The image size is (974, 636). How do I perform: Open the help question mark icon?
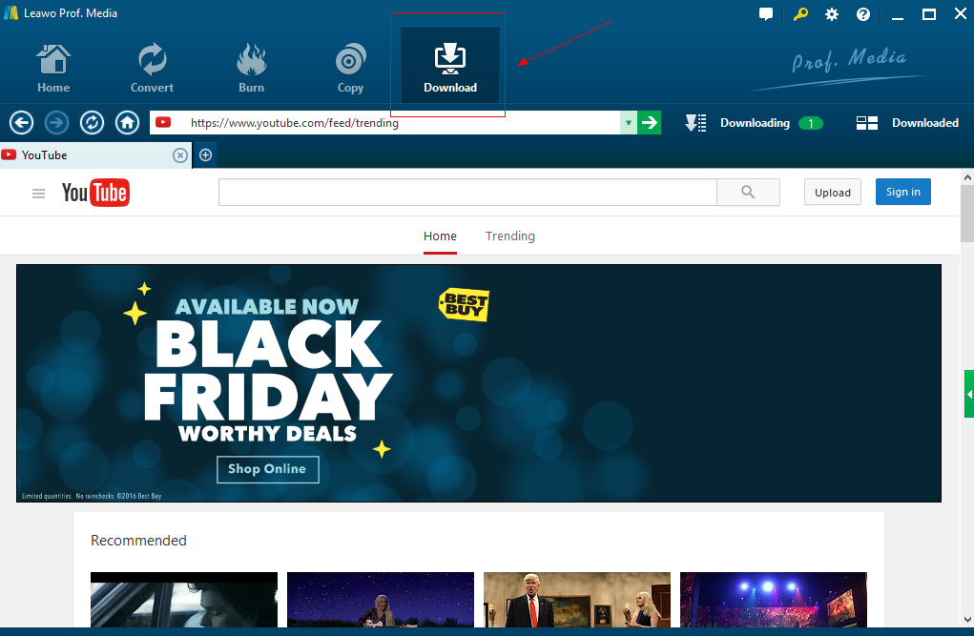coord(863,14)
